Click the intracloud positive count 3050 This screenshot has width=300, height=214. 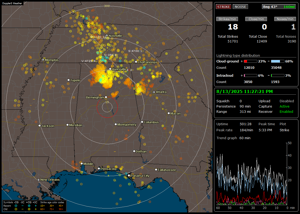click(x=248, y=82)
